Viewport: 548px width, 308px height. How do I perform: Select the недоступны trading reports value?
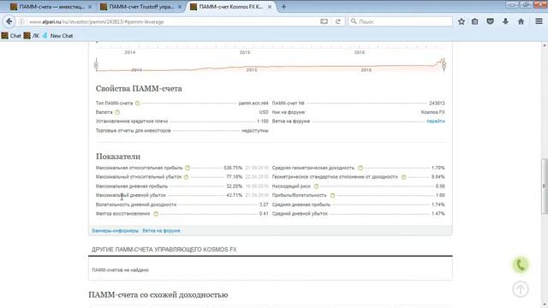(x=255, y=131)
